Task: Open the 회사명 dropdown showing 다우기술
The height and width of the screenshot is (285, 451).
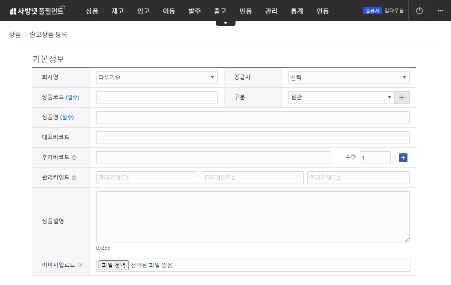Action: tap(157, 77)
